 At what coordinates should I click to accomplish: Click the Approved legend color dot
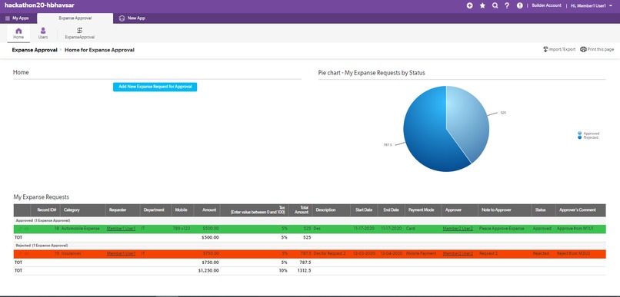tap(580, 134)
